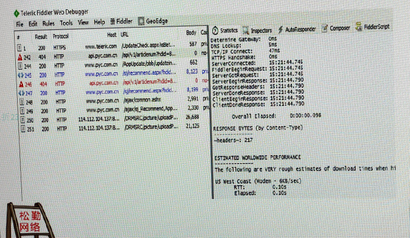Select the body size 8,199 cell
Screen dimensions: 410x238
[x=192, y=89]
